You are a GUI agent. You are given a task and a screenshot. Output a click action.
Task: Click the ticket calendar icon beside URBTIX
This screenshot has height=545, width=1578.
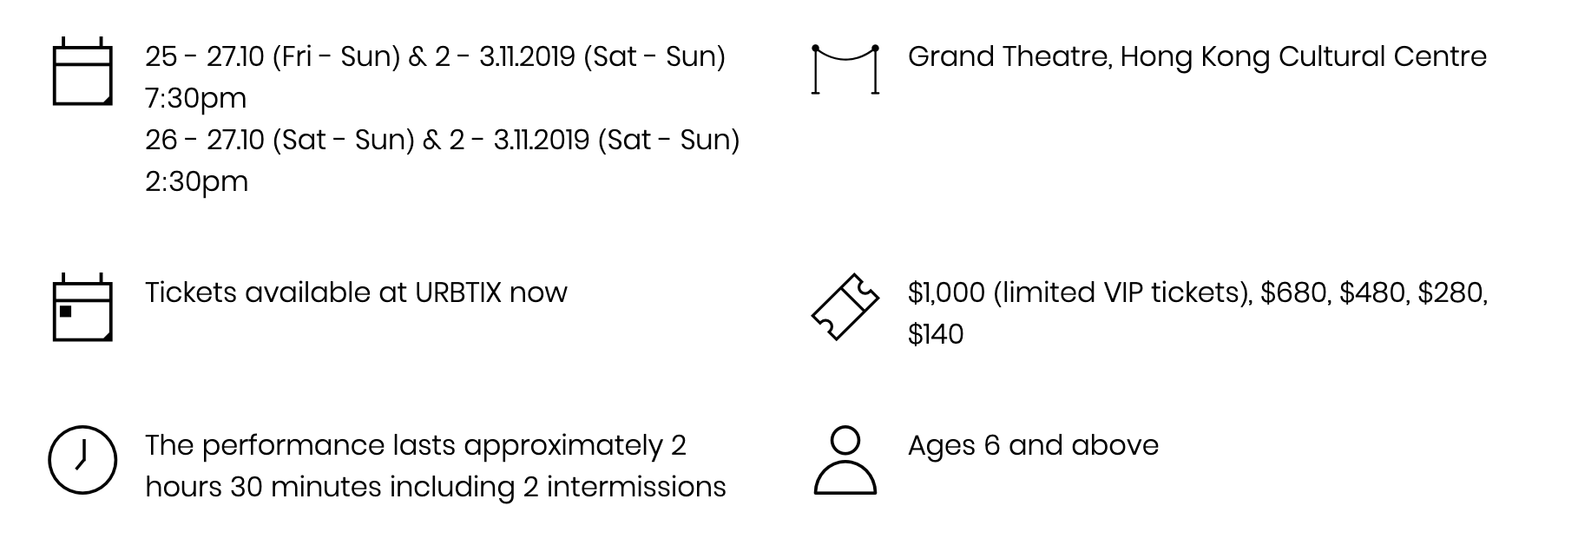click(82, 307)
